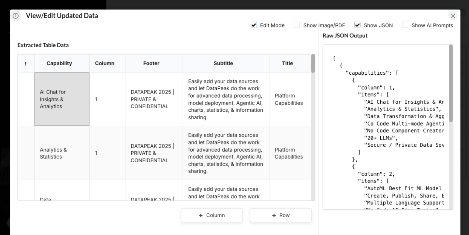Click the "column": 2 line in the JSON
This screenshot has width=469, height=235.
pos(376,174)
